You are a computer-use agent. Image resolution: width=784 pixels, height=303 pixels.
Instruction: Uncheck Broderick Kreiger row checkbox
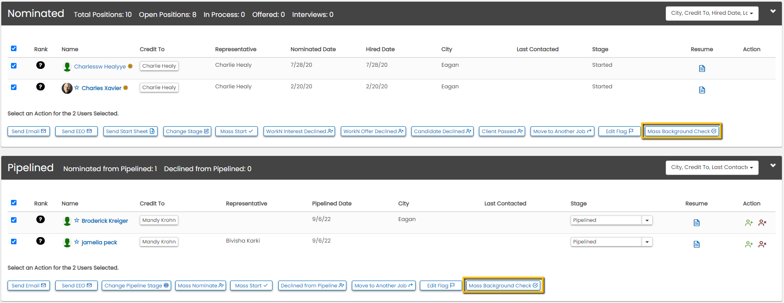coord(14,220)
